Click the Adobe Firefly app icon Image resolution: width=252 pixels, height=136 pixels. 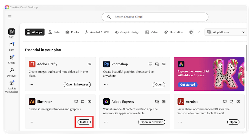click(32, 64)
